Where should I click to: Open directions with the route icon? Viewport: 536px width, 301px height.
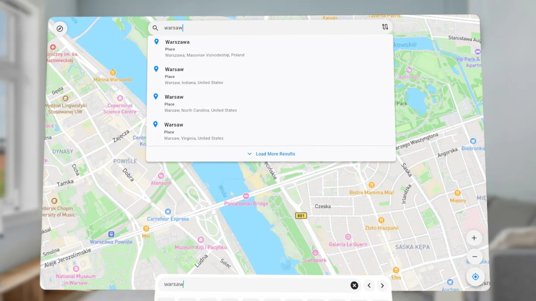point(385,27)
